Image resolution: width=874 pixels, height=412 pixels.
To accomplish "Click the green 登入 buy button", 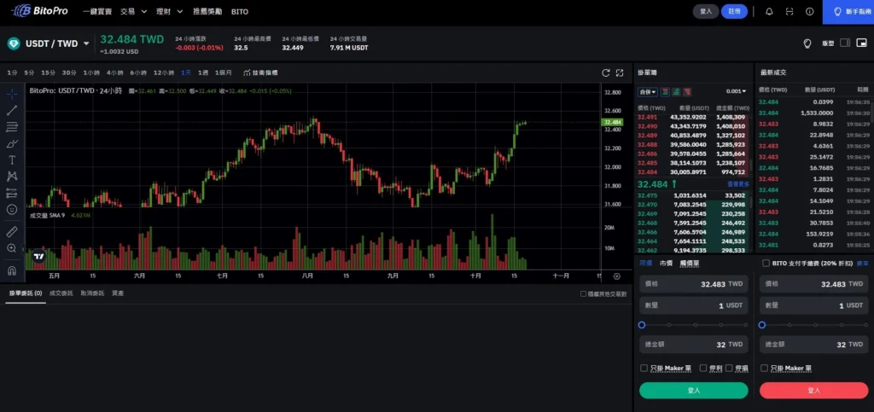I will tap(693, 391).
